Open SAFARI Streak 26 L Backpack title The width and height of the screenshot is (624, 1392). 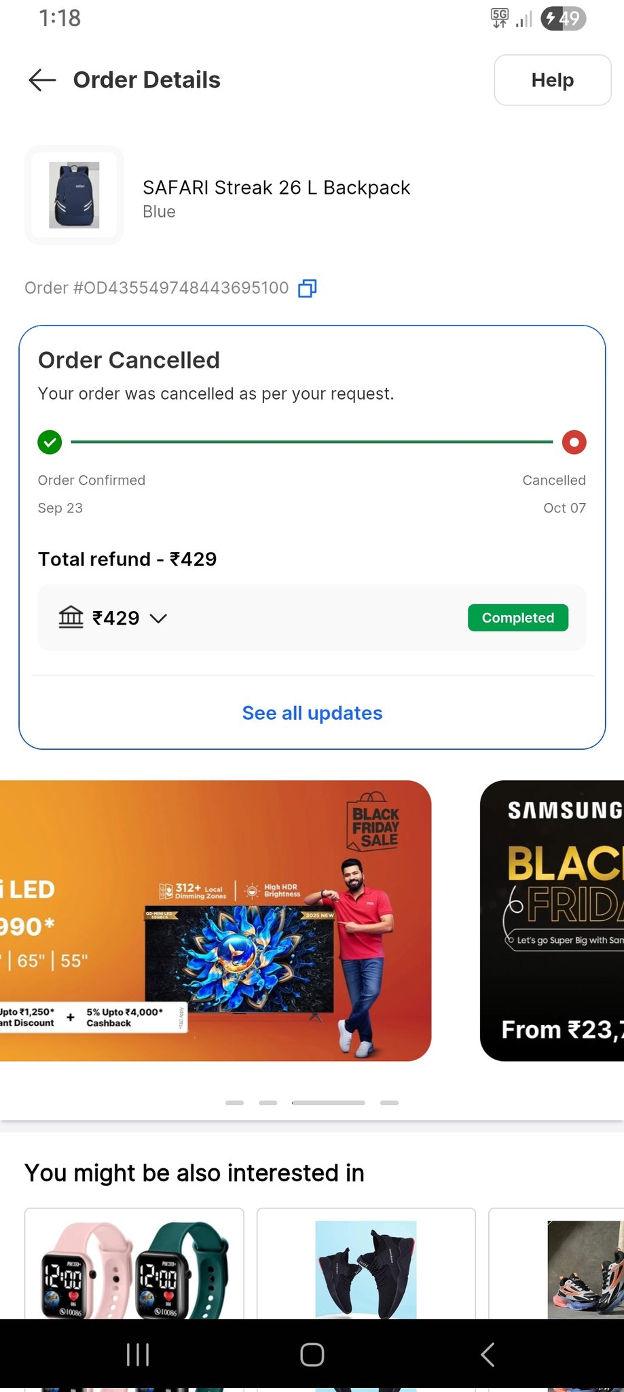(x=276, y=188)
